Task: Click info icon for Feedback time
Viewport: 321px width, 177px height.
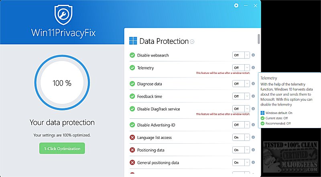Action: coord(253,96)
